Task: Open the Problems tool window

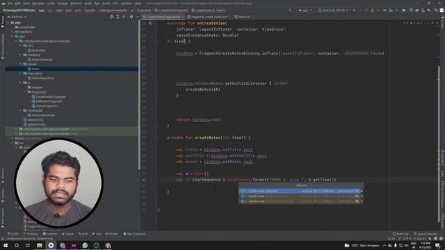Action: (31, 234)
